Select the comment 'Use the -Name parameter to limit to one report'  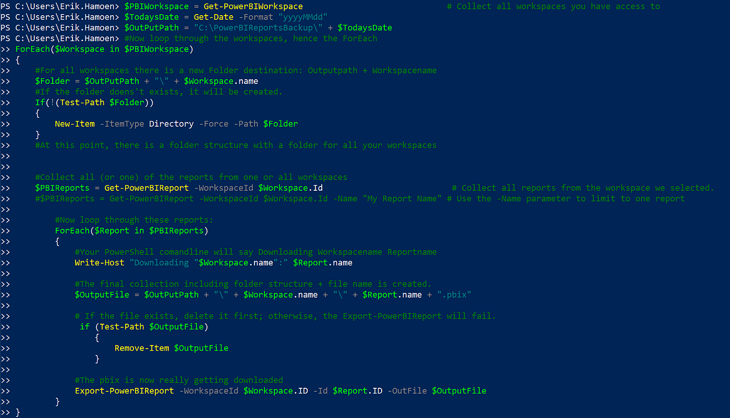click(566, 199)
